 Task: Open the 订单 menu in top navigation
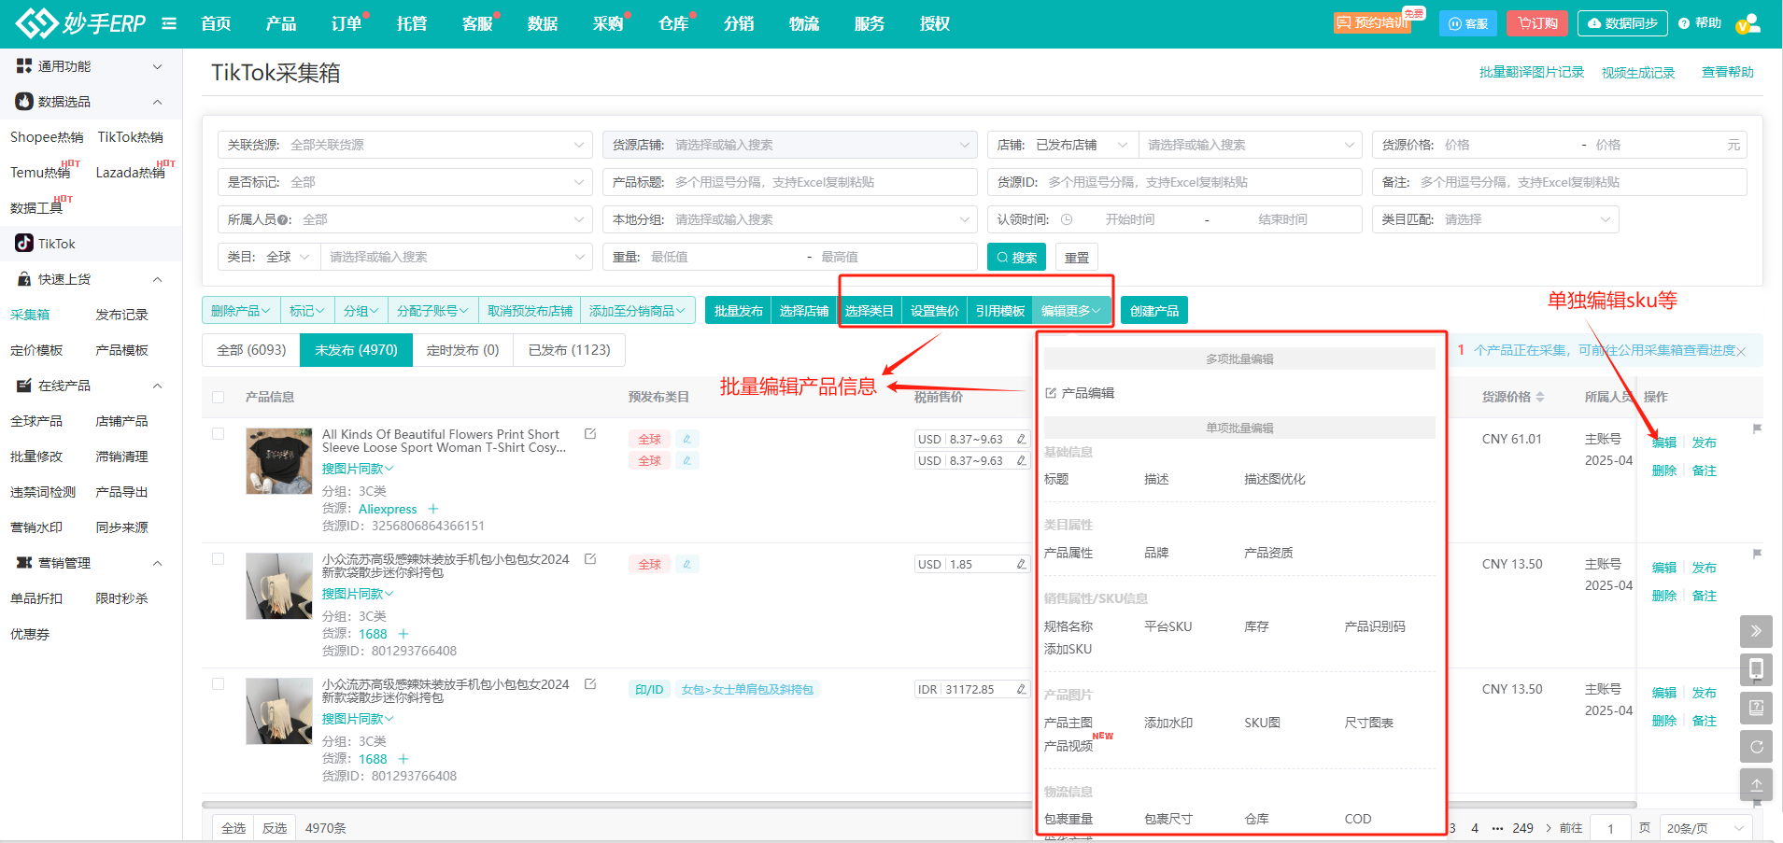[x=347, y=23]
